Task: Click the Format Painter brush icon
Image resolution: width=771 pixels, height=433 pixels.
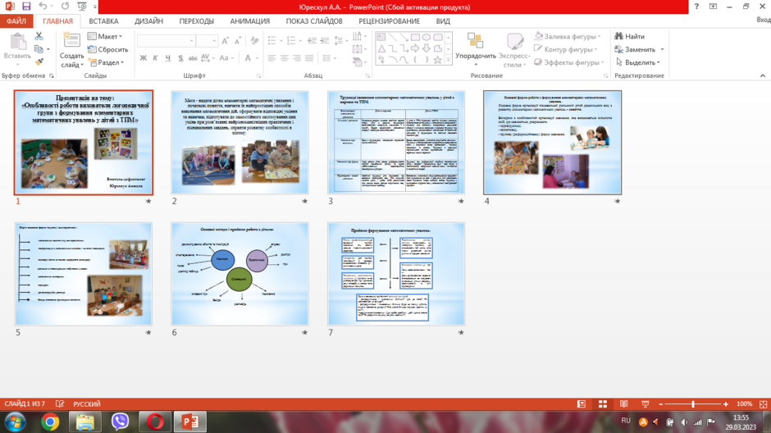Action: click(x=39, y=62)
